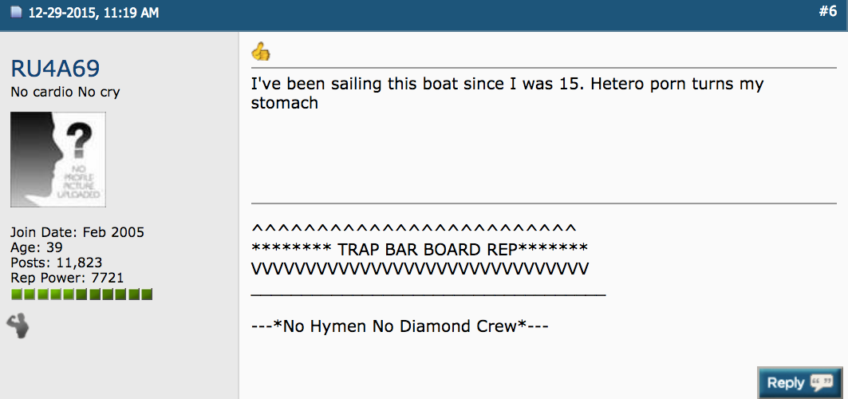Viewport: 848px width, 399px height.
Task: Click the Rep Power: 7721 text
Action: point(67,278)
